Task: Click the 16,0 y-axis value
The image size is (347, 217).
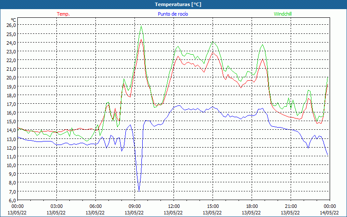Action: 11,113
